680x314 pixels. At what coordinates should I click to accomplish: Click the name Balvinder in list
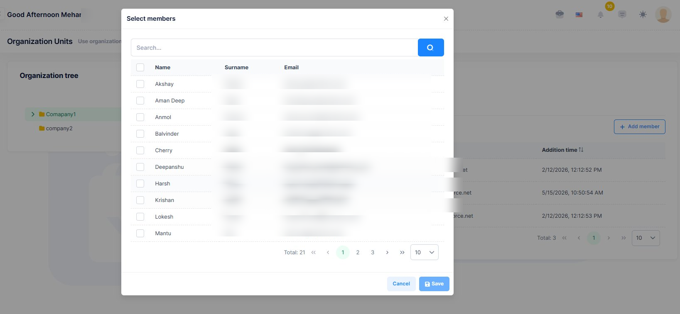click(167, 134)
